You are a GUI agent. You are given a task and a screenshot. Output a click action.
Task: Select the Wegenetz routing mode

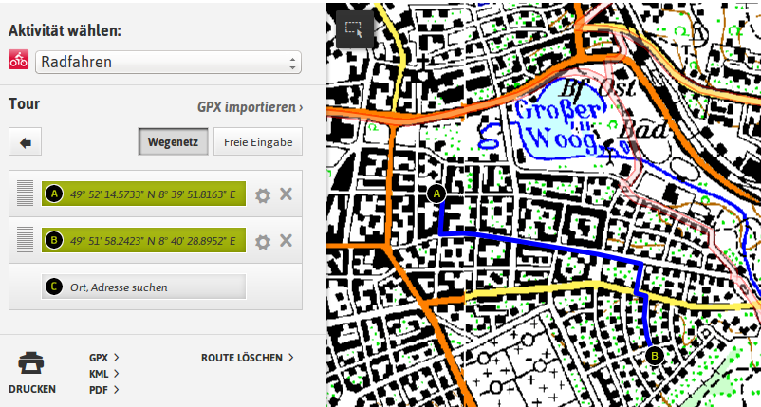point(174,141)
